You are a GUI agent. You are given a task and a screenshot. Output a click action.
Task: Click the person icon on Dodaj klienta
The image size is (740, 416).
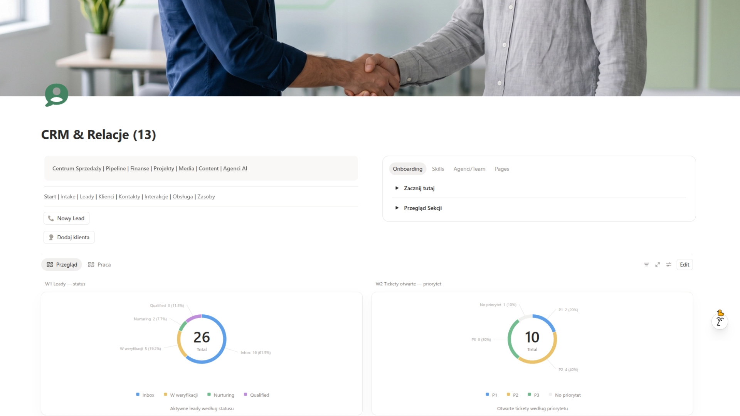coord(51,237)
